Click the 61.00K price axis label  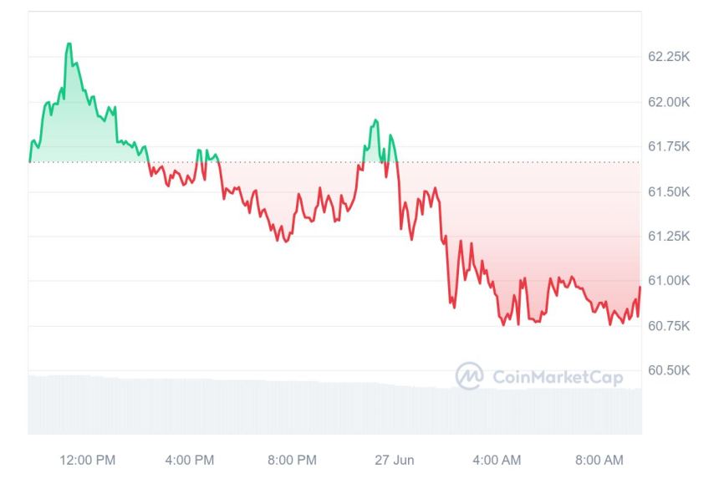pos(668,281)
